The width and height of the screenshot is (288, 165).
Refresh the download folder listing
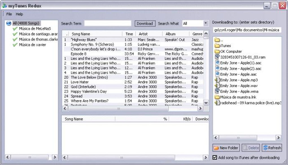(x=272, y=148)
